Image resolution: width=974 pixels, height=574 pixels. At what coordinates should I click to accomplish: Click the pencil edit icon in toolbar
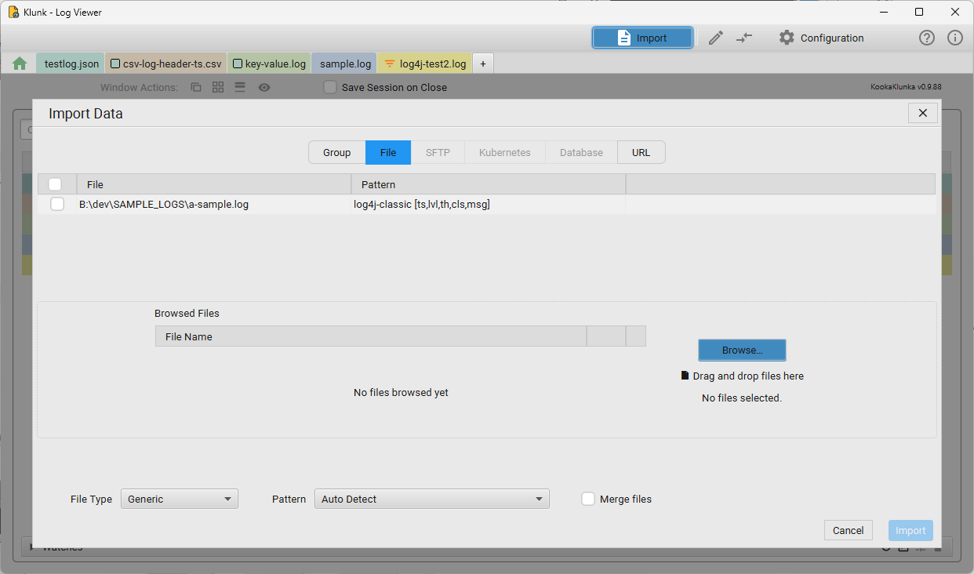[x=715, y=38]
